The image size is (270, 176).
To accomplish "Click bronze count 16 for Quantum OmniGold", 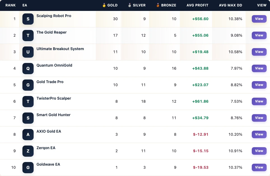I will tap(174, 69).
